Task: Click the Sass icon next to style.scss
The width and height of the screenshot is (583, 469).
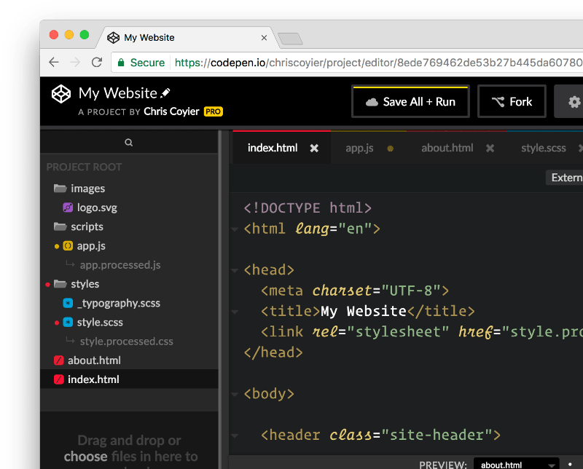Action: (x=67, y=322)
